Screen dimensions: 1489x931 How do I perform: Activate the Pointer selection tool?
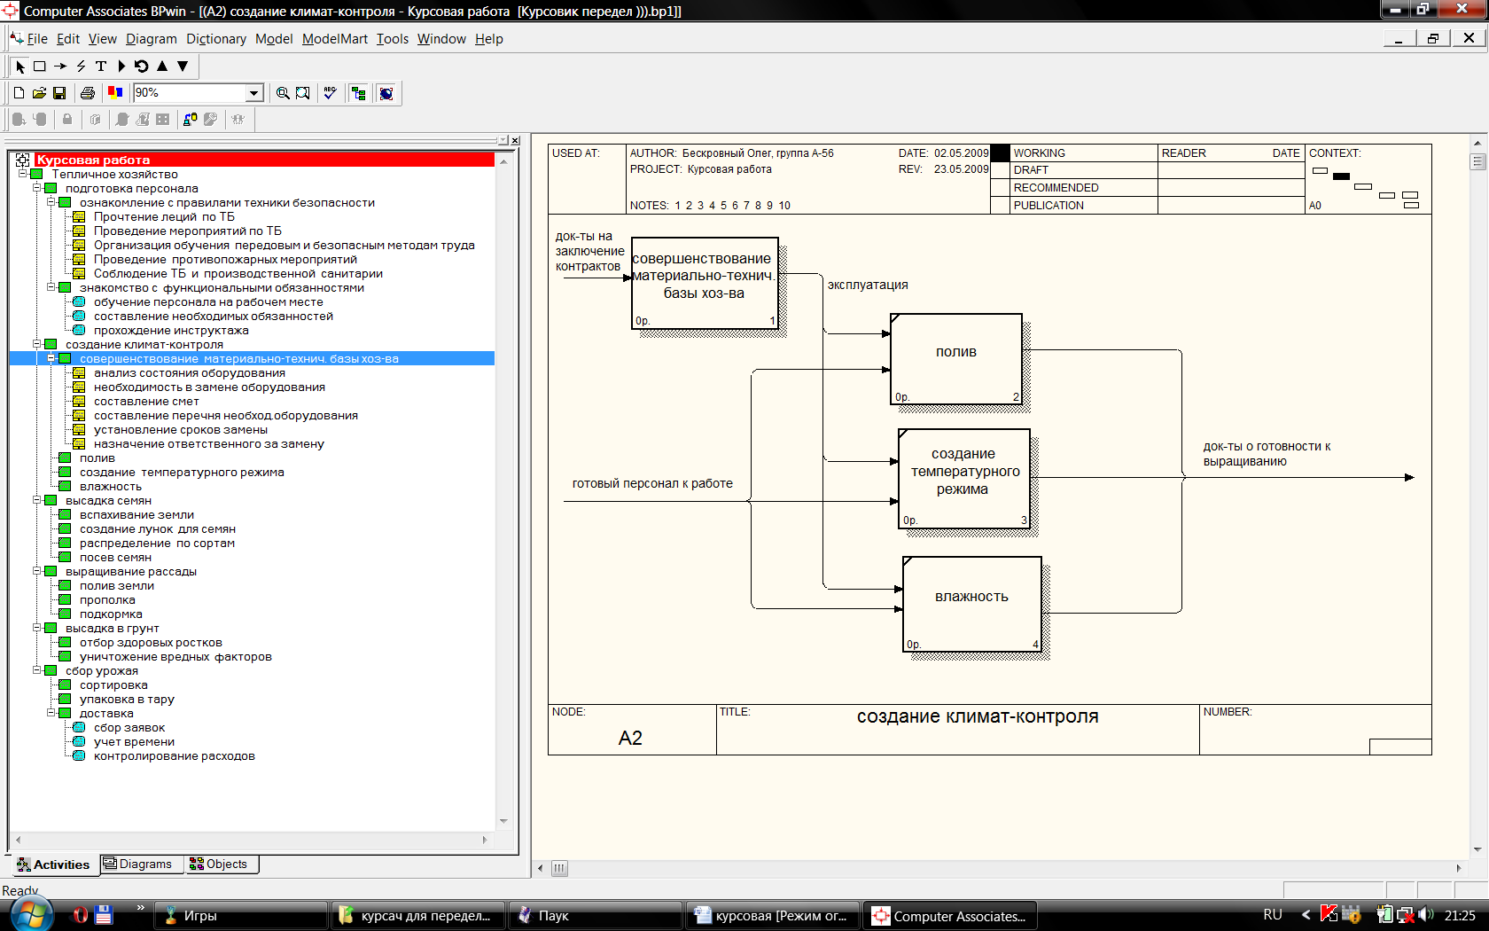(20, 66)
